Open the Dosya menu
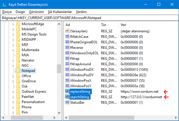This screenshot has width=179, height=121. (7, 12)
